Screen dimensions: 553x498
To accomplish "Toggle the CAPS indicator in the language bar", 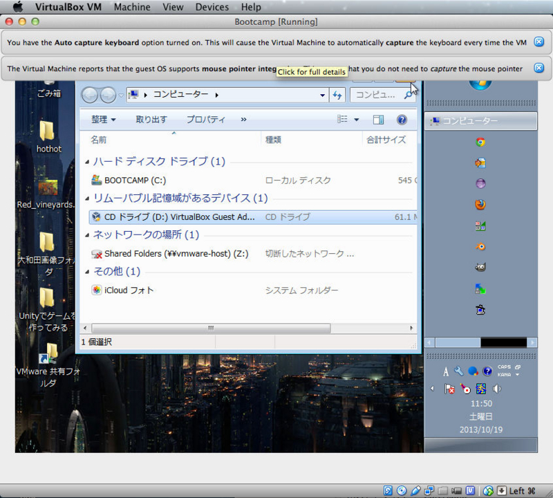I will tap(504, 367).
